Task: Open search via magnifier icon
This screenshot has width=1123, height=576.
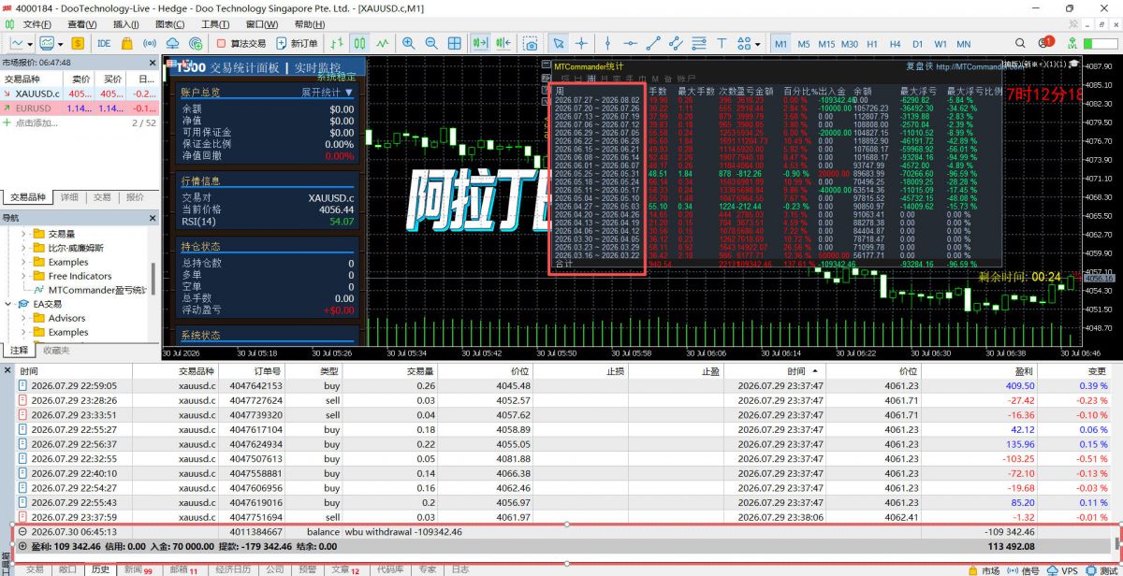Action: [1021, 43]
